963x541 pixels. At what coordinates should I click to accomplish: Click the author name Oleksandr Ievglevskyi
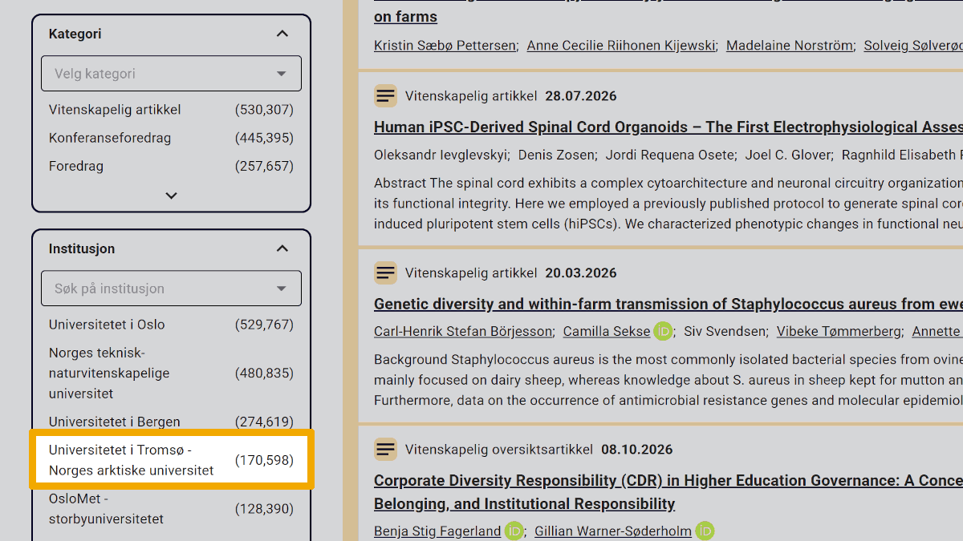coord(440,155)
